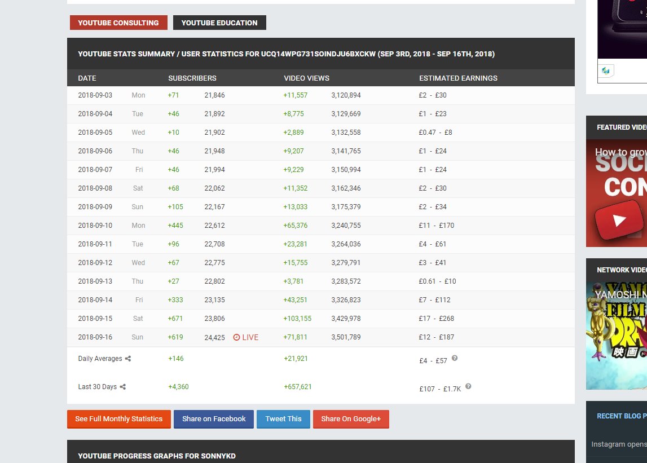Screen dimensions: 647x463
Task: Click the £12 - £187 earnings estimate
Action: [436, 337]
